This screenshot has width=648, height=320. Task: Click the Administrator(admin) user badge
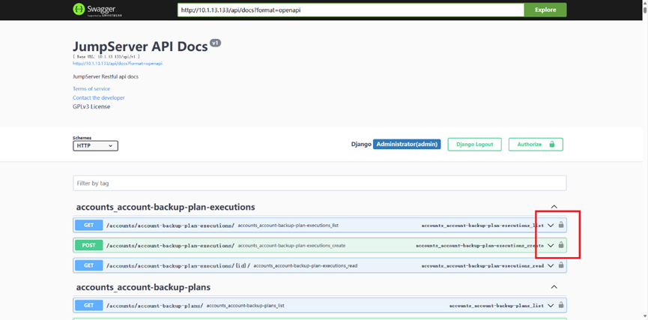pyautogui.click(x=407, y=144)
